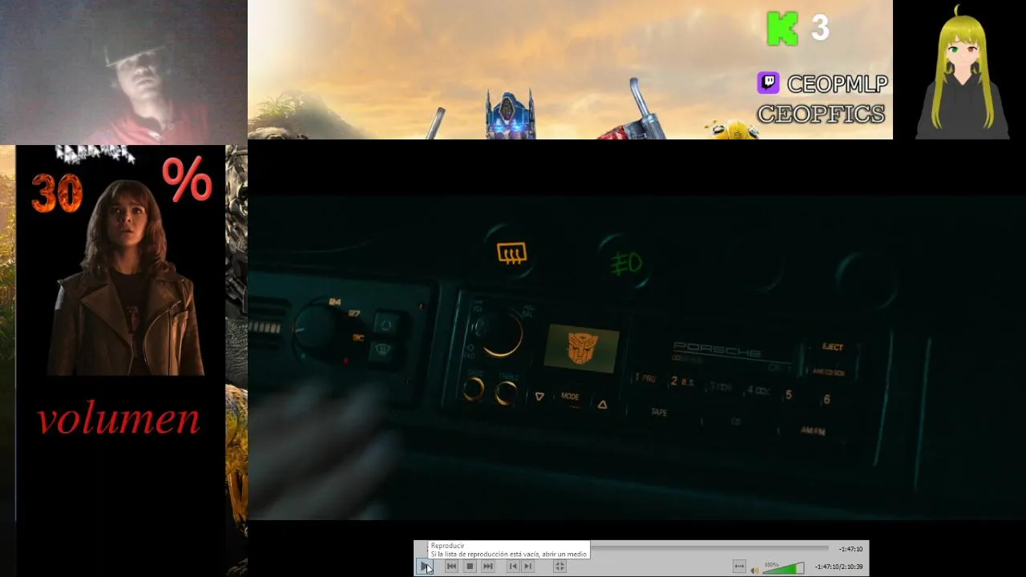The image size is (1026, 577).
Task: Click remaining time -1:47:10 label above volume
Action: (850, 549)
